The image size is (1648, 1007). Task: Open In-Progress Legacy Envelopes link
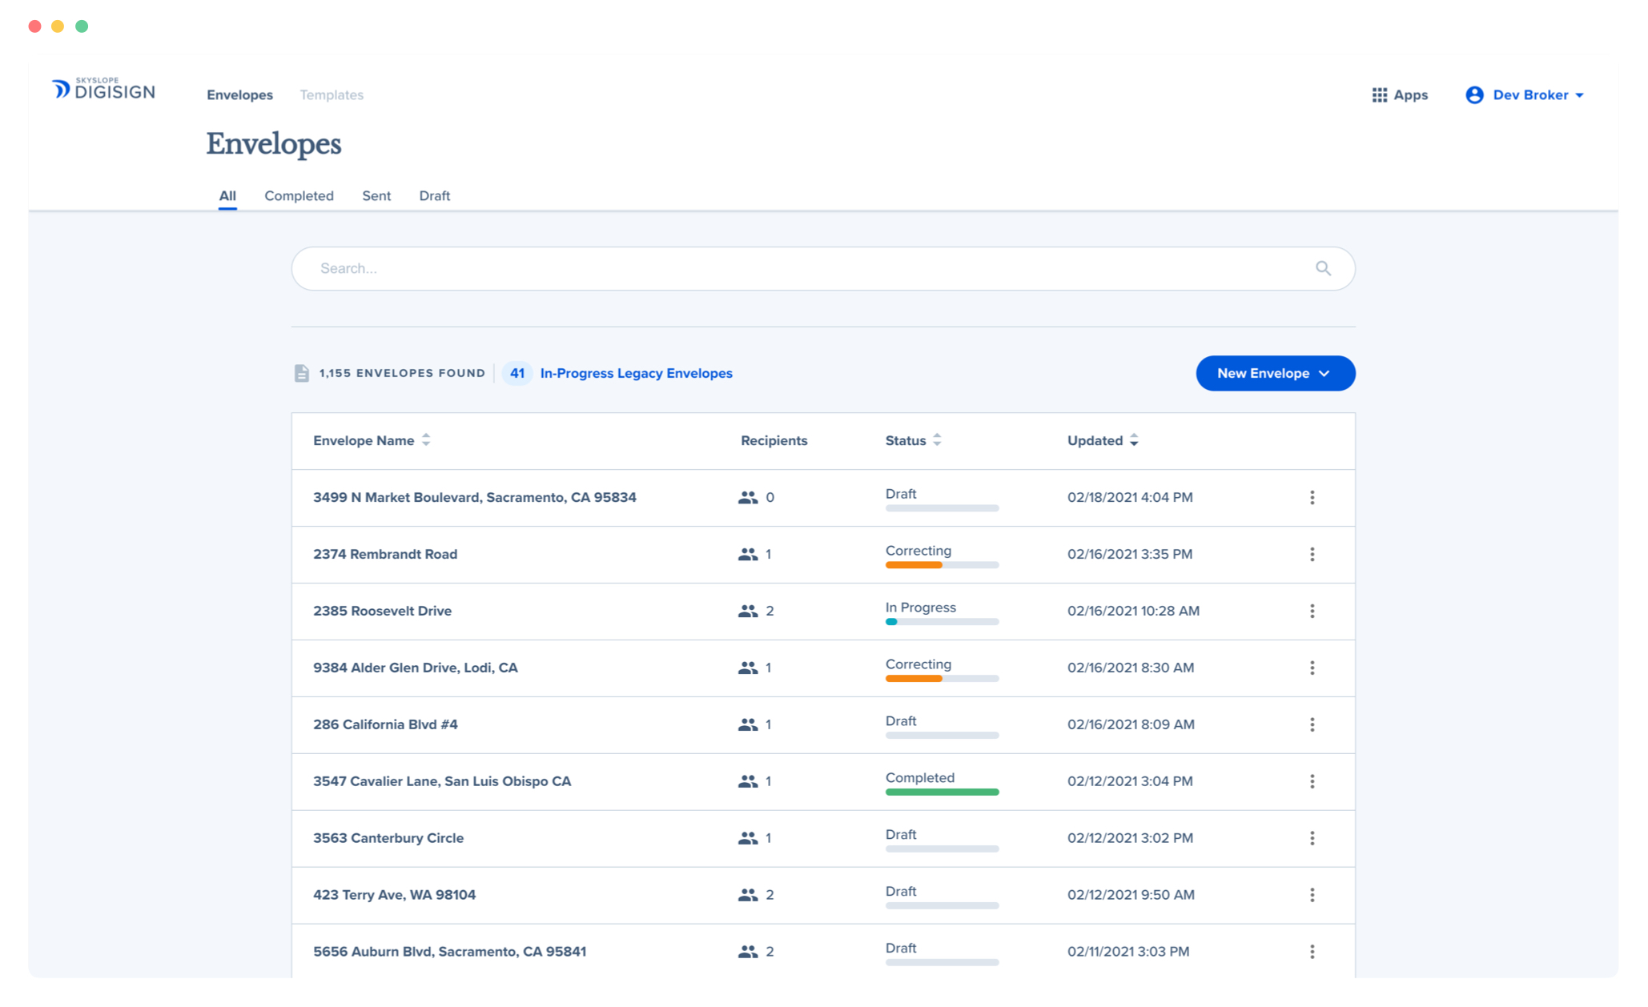coord(636,374)
